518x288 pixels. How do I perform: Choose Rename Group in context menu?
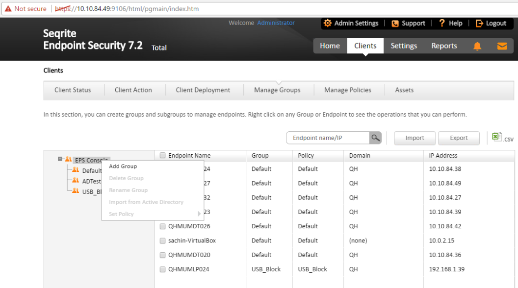128,190
